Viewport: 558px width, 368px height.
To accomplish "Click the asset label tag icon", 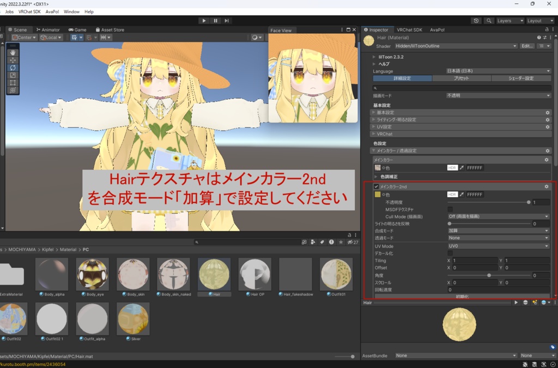I will 553,347.
